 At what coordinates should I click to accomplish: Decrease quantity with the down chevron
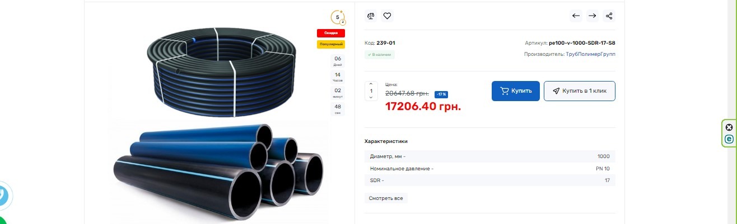[371, 97]
